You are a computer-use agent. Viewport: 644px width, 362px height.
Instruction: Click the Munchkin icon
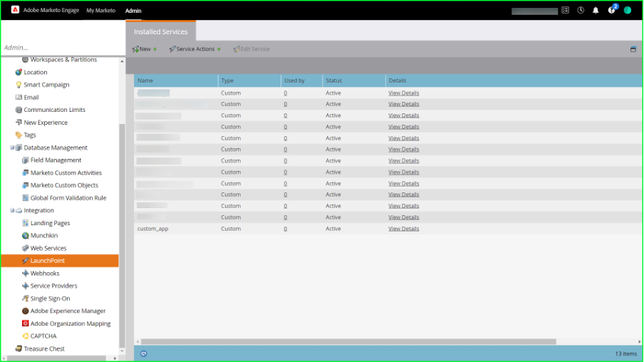(x=25, y=235)
